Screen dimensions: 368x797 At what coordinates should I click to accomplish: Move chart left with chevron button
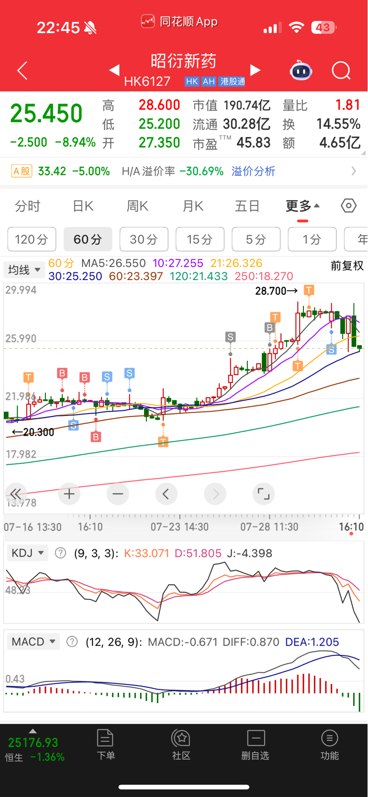pyautogui.click(x=167, y=494)
